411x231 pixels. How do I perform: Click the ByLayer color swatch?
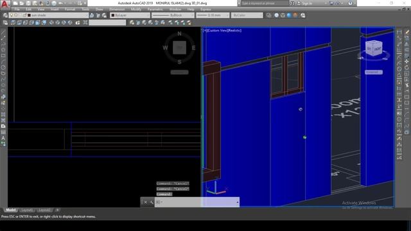113,15
